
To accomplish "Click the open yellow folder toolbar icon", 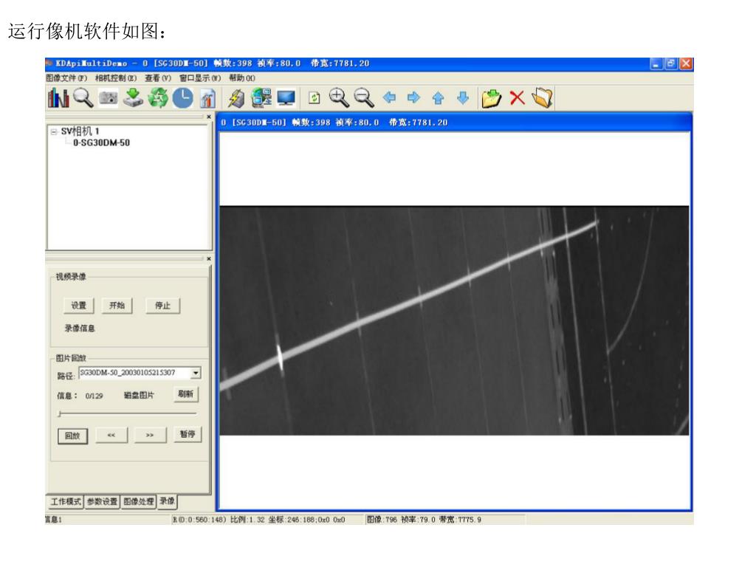I will [x=543, y=98].
